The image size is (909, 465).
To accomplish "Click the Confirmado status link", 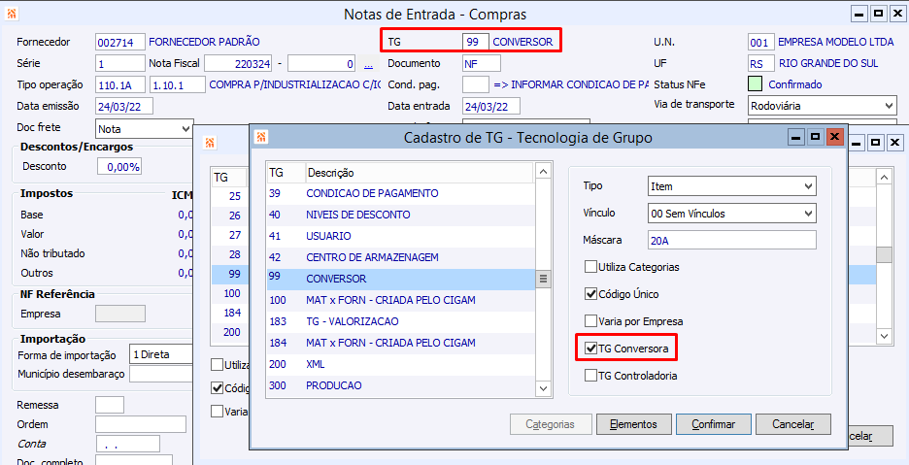I will tap(794, 84).
